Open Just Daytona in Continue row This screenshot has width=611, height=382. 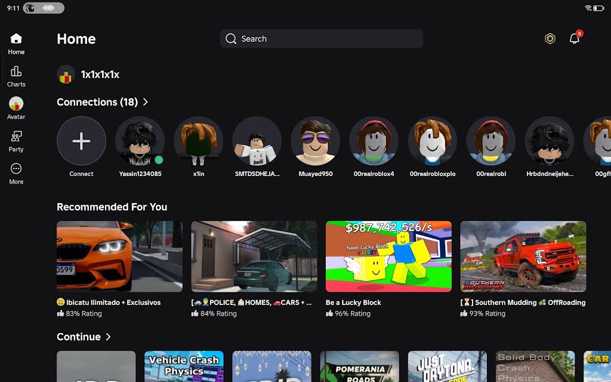tap(448, 366)
